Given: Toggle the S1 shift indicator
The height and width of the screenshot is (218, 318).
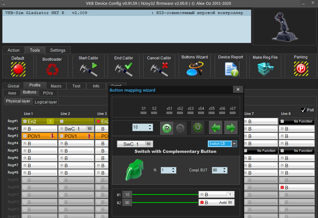Looking at the screenshot, I should click(143, 113).
